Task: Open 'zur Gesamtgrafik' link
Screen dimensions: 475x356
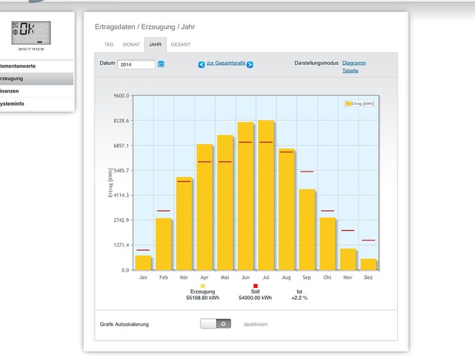Action: click(x=226, y=63)
